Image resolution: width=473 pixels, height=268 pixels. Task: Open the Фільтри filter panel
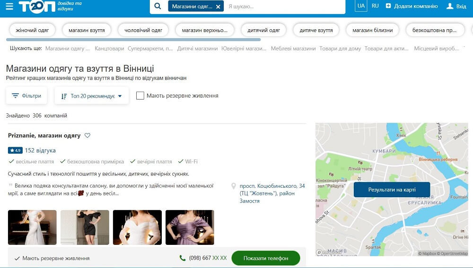pyautogui.click(x=26, y=96)
